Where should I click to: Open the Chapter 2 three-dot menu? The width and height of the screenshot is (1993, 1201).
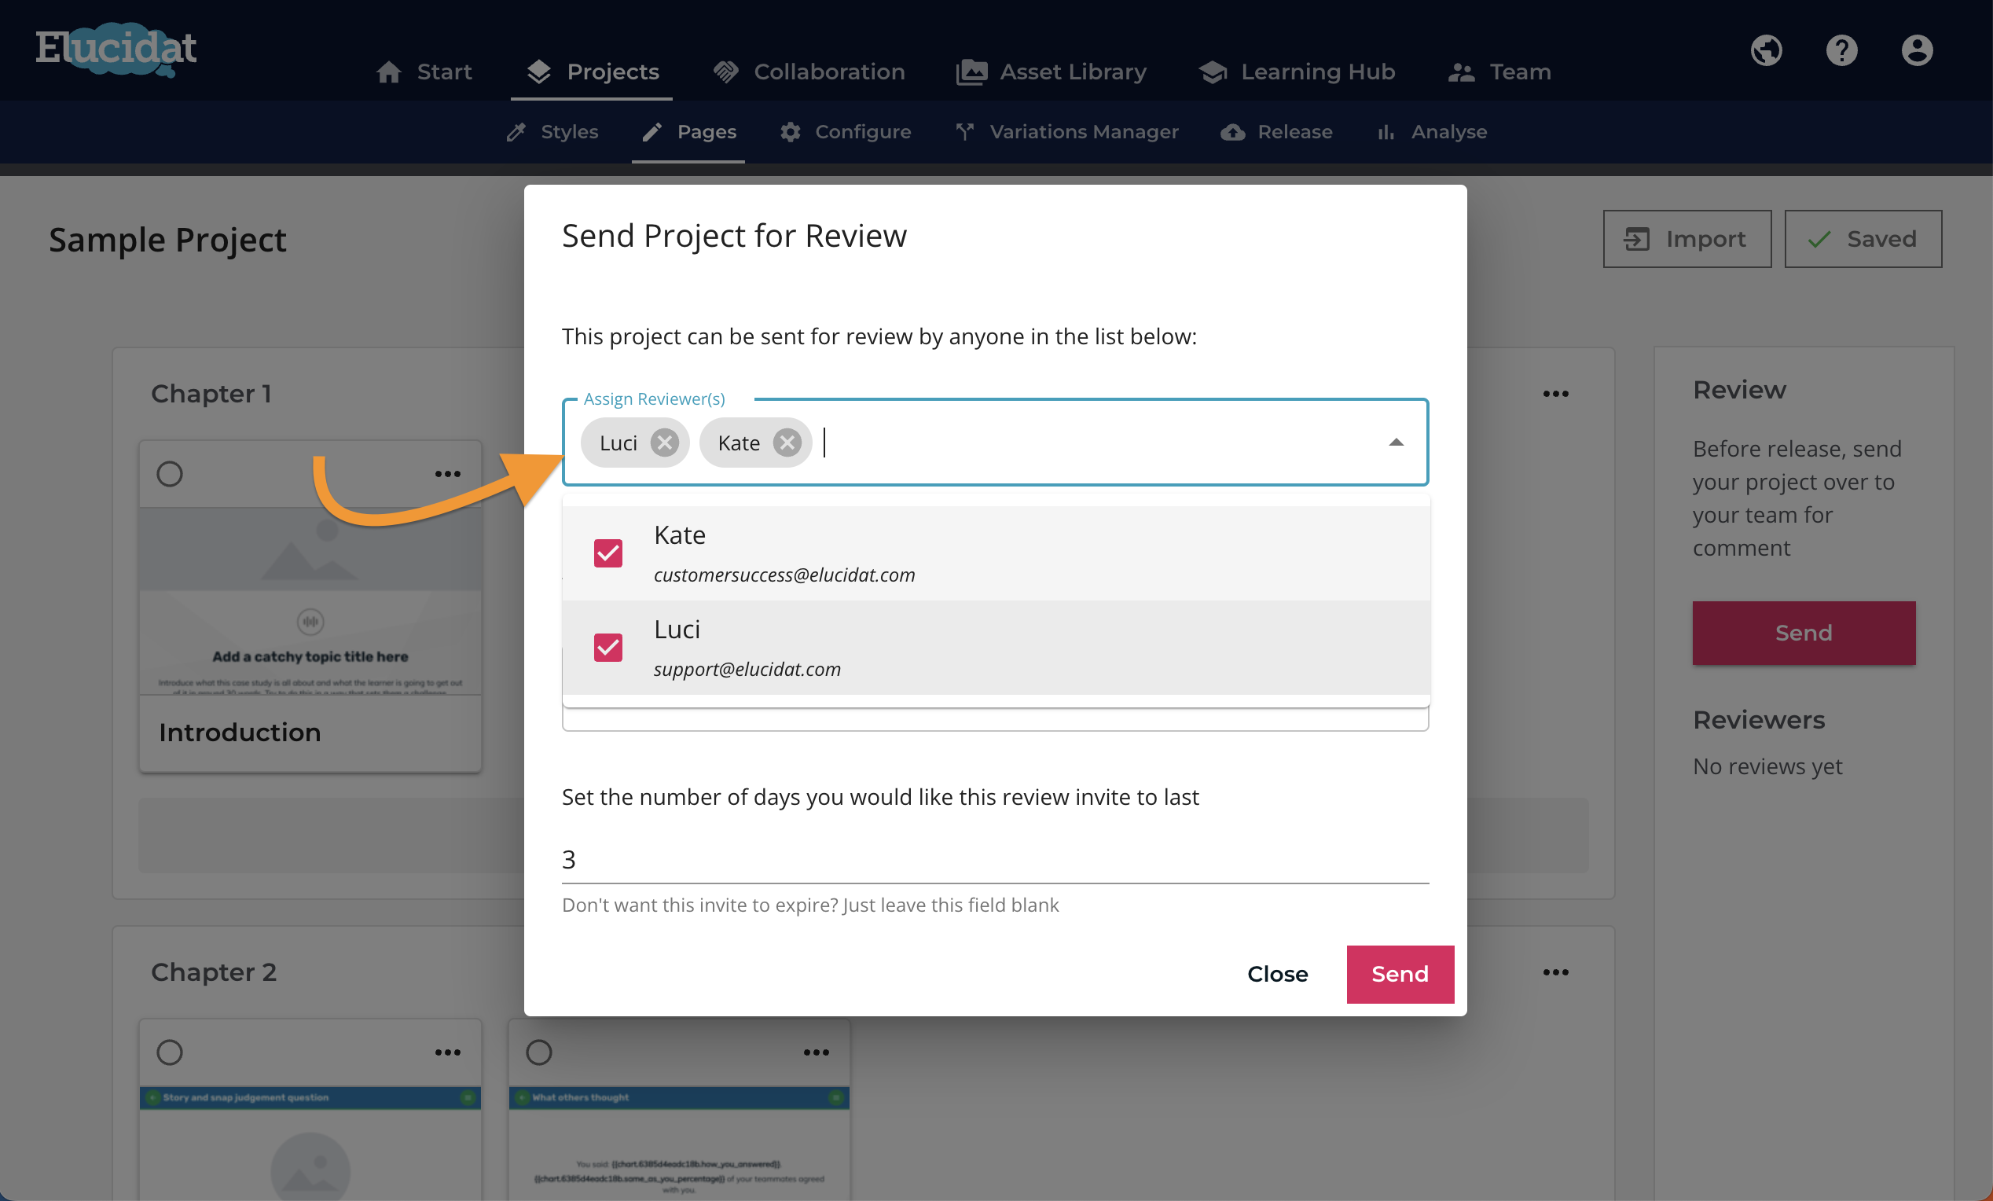[1555, 972]
